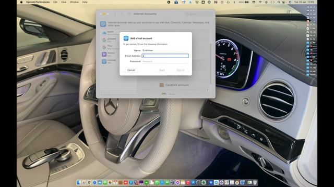This screenshot has width=334, height=187.
Task: Open Music app from the Dock
Action: pyautogui.click(x=188, y=182)
